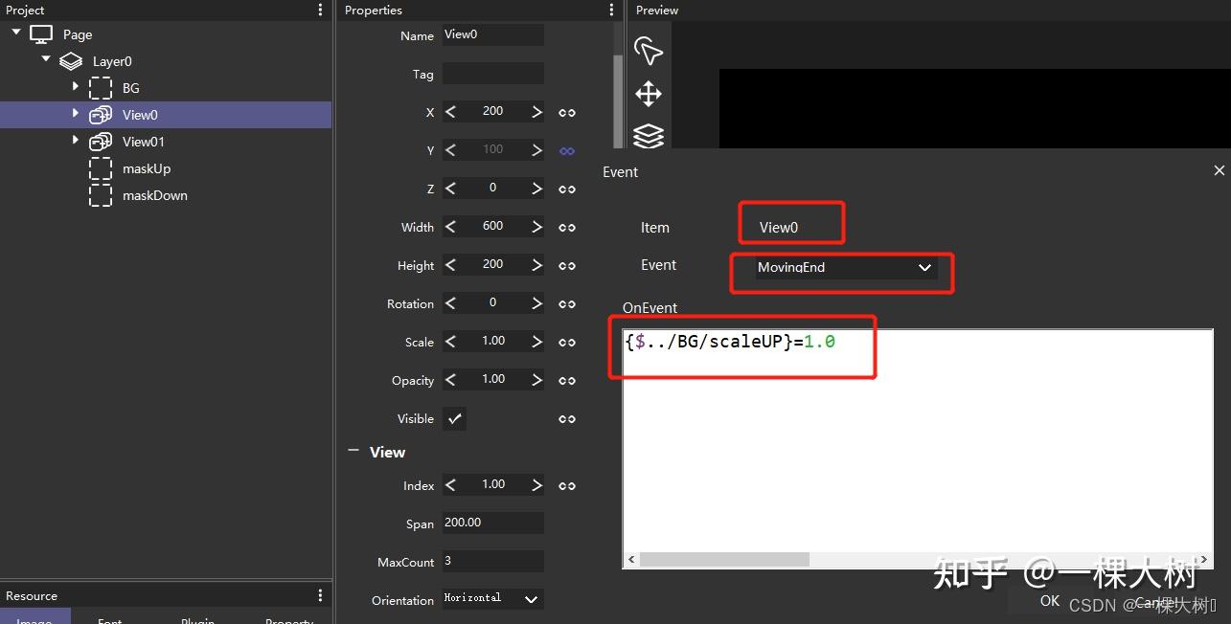Image resolution: width=1231 pixels, height=624 pixels.
Task: Click the Name input field showing View0
Action: pos(492,34)
